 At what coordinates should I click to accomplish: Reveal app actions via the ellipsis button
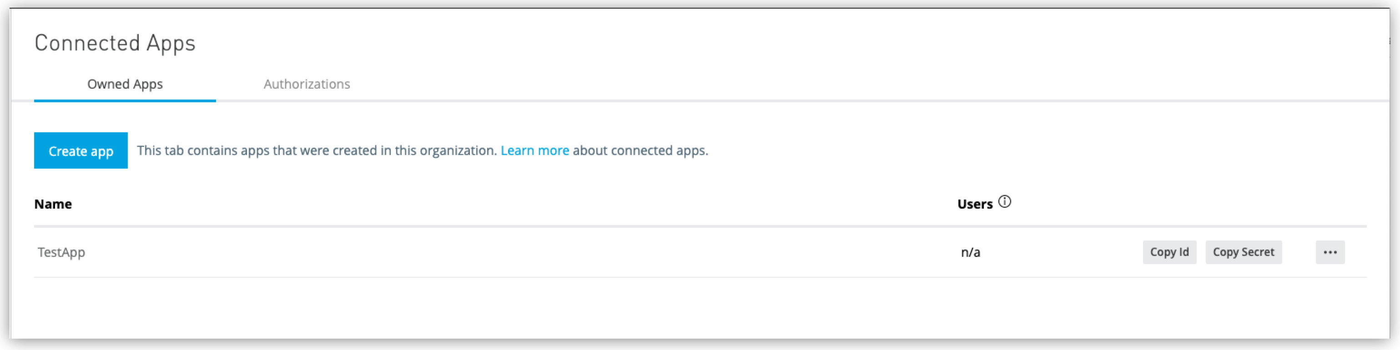tap(1330, 252)
